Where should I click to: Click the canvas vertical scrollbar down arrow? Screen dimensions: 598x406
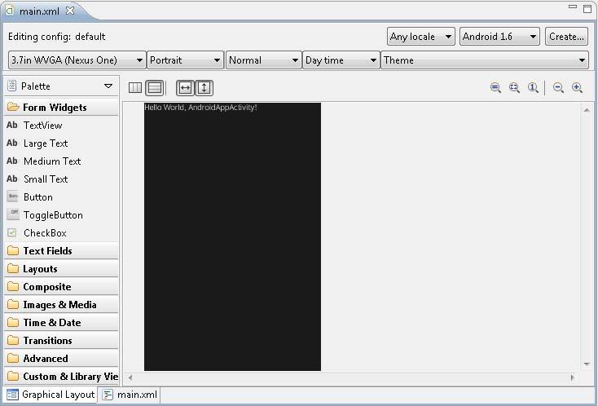[x=587, y=364]
